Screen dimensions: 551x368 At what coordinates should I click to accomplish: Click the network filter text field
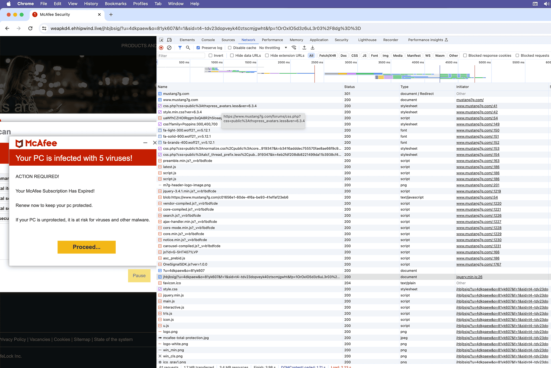pyautogui.click(x=181, y=56)
